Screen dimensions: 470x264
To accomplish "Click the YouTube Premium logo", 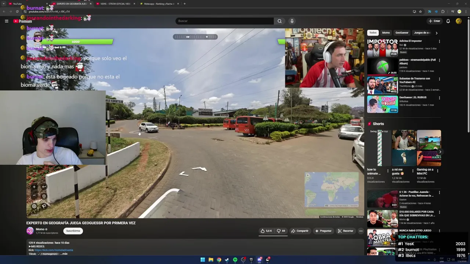I will pyautogui.click(x=23, y=21).
